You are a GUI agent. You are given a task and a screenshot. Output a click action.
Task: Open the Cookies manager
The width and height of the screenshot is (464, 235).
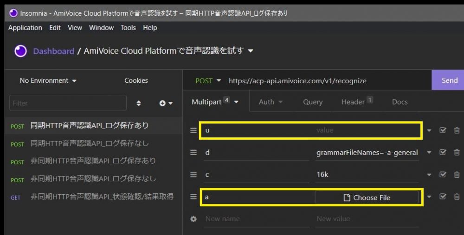pyautogui.click(x=136, y=80)
